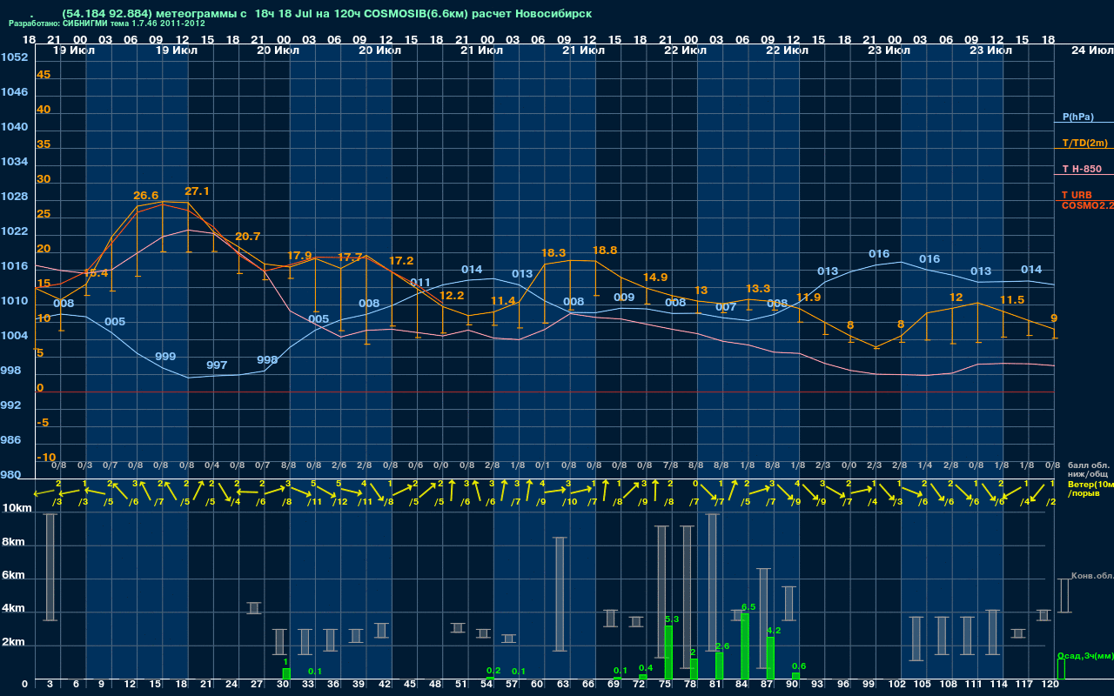Click the балл обл. cloudiness legend label
1114x696 pixels.
1089,465
